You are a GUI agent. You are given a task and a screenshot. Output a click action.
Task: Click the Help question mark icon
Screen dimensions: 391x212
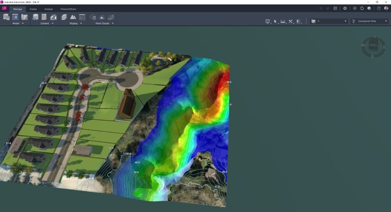click(x=379, y=9)
